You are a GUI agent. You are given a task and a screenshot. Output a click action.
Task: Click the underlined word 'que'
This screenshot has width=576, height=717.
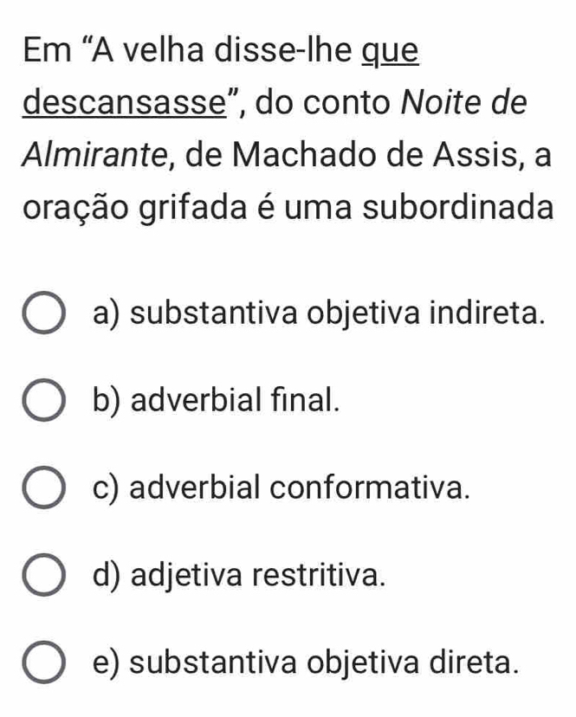389,50
